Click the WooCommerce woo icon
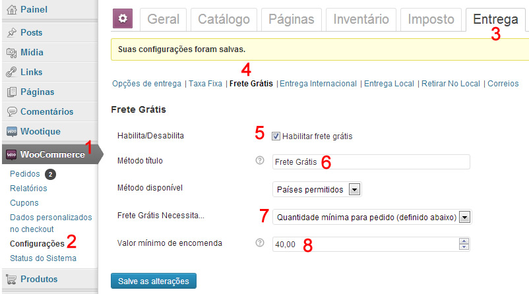This screenshot has width=529, height=294. point(12,154)
